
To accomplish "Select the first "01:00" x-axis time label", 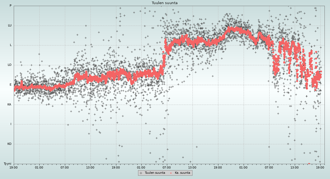I will [x=39, y=167].
